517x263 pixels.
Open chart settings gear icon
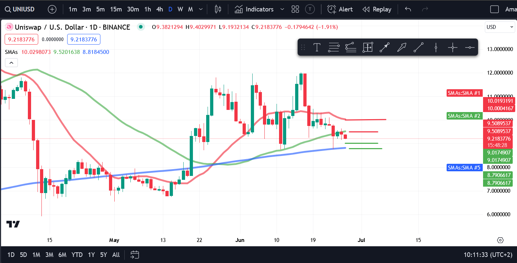500,240
